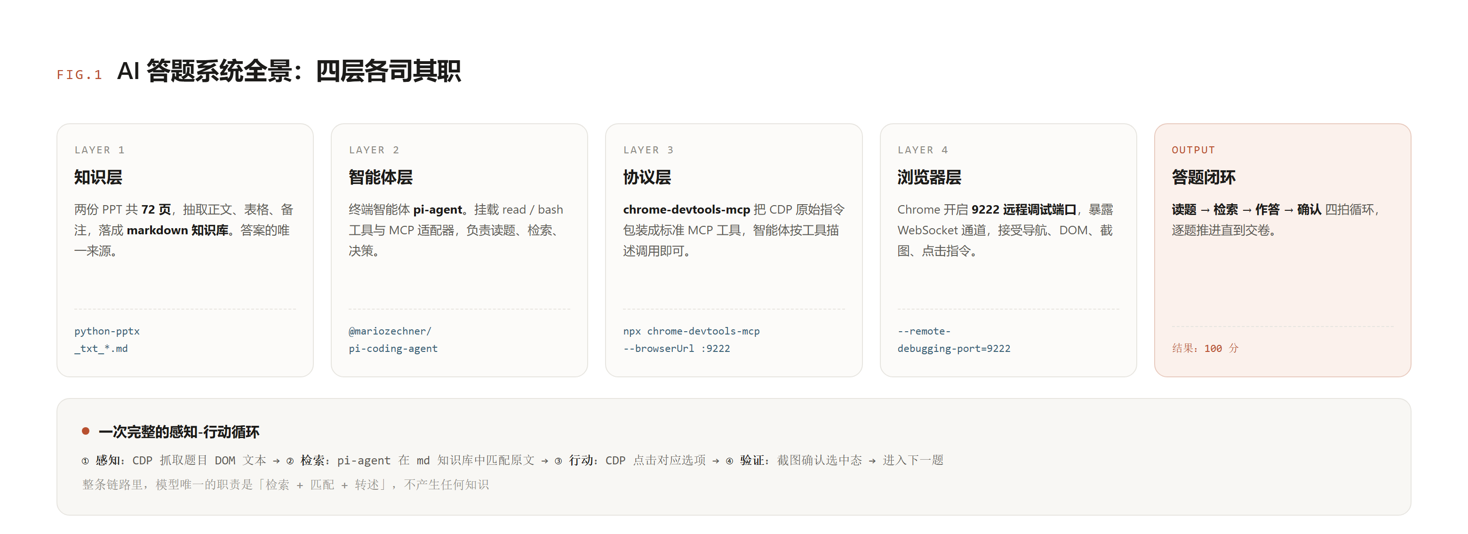Click step "③ 行动" in the loop line

(x=574, y=461)
